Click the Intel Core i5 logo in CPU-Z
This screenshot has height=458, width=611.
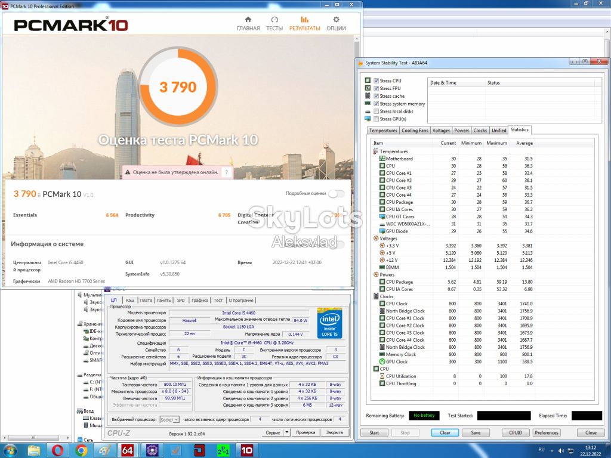click(329, 323)
